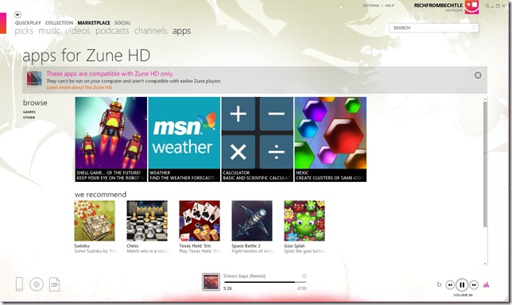
Task: Open the equalizer visualizer icon
Action: click(x=487, y=284)
